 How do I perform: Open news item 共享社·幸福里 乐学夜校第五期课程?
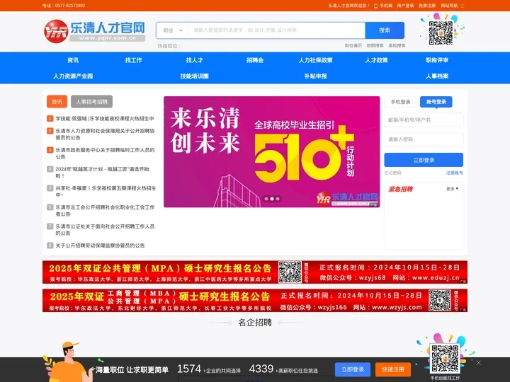[x=106, y=191]
